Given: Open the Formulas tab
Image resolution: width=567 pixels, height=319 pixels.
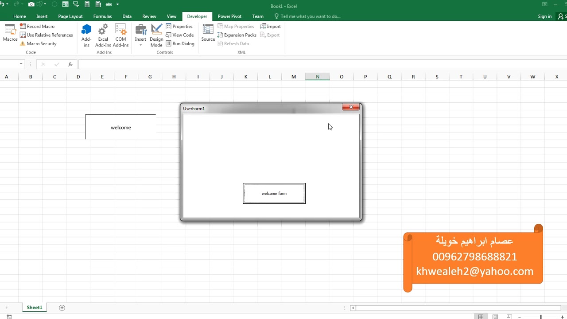Looking at the screenshot, I should point(102,16).
